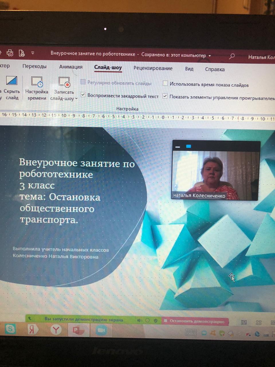
Task: Enable Использовать время показа слайдов
Action: tap(165, 83)
